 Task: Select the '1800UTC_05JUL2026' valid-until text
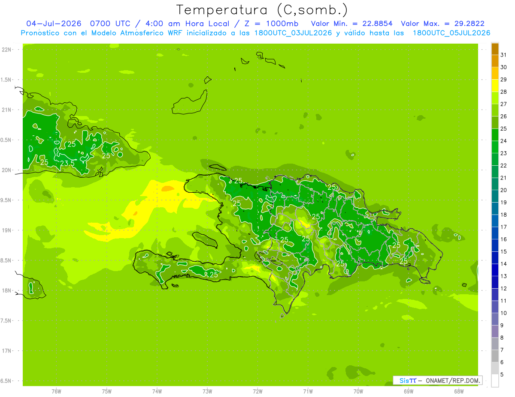[x=451, y=33]
